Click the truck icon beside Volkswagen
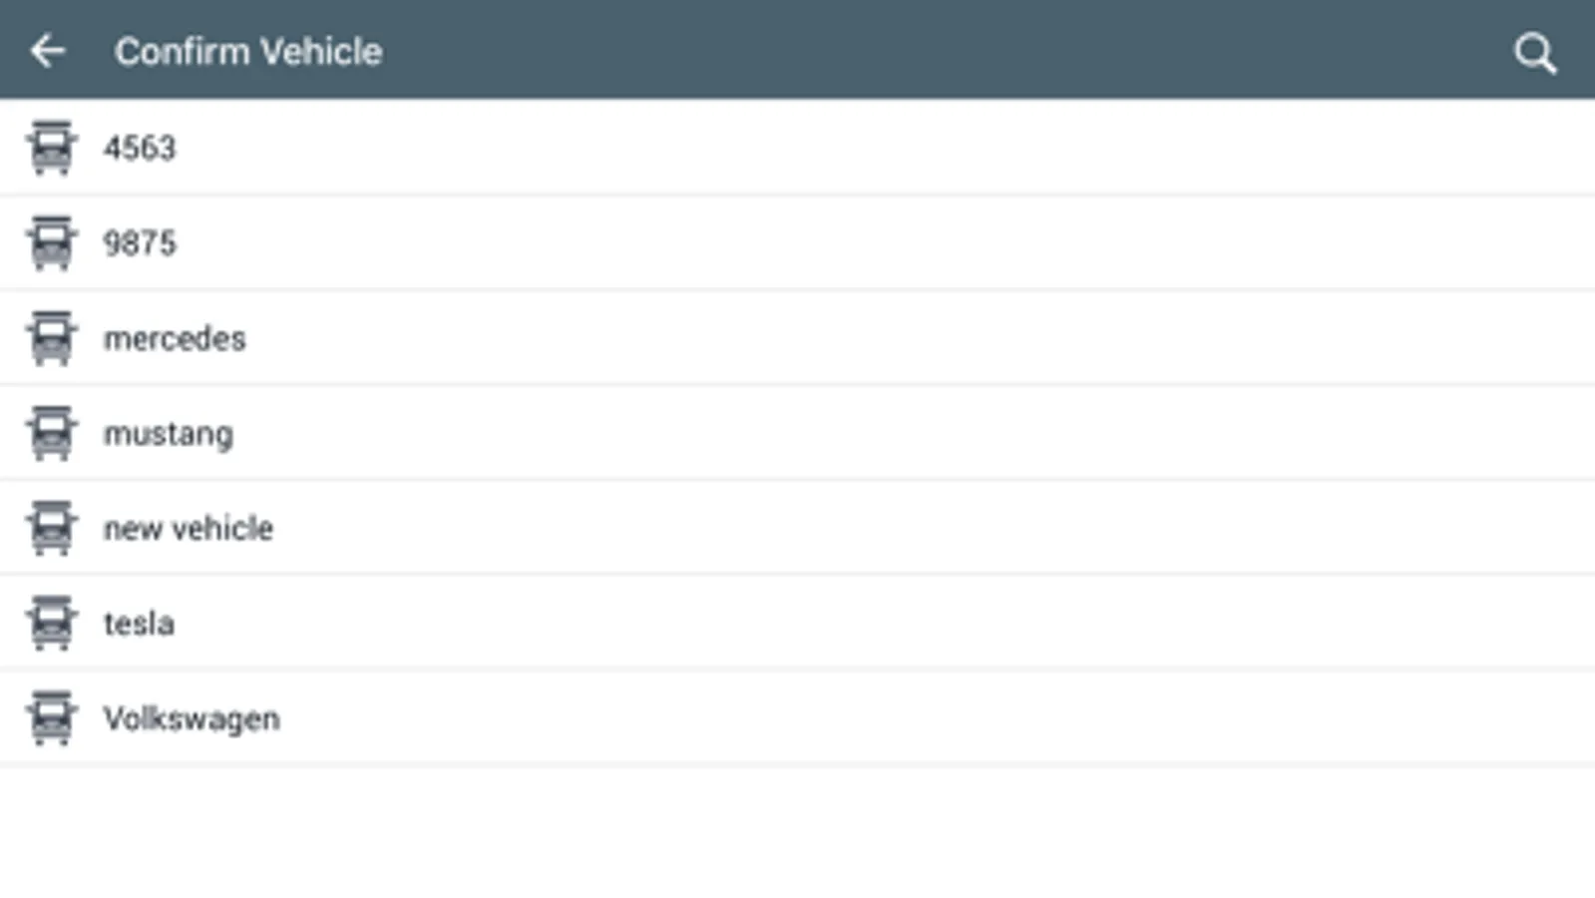This screenshot has width=1595, height=898. (51, 718)
